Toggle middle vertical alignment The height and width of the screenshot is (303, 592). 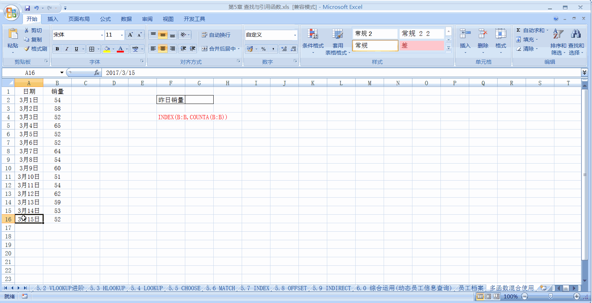click(x=163, y=34)
